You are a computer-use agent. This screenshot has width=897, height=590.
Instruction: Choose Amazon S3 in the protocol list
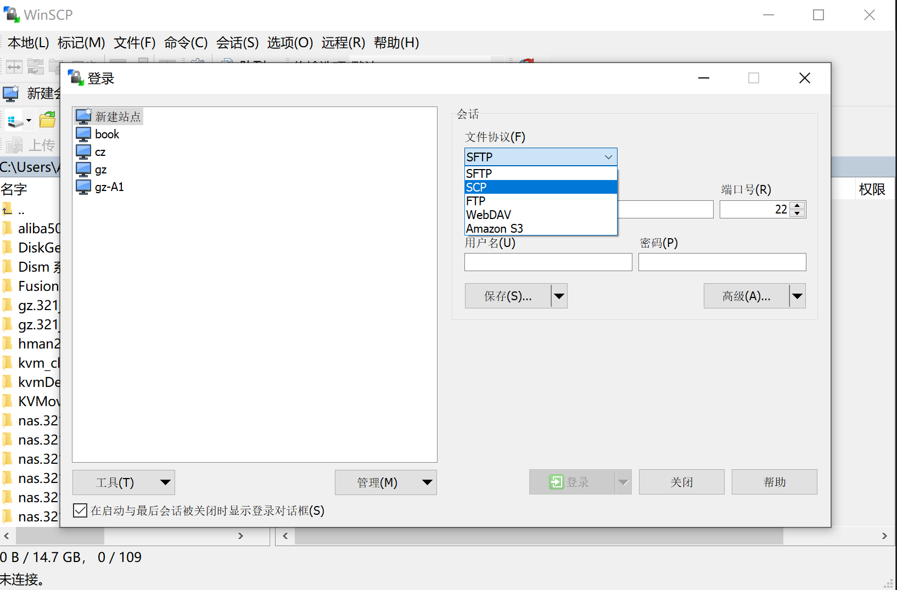coord(541,228)
